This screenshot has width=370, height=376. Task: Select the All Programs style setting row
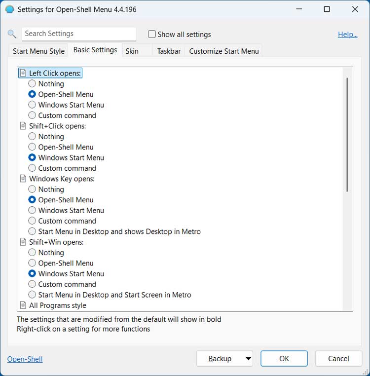53,305
